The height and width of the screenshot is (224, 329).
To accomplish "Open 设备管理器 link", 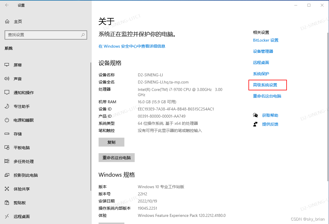I will point(263,51).
